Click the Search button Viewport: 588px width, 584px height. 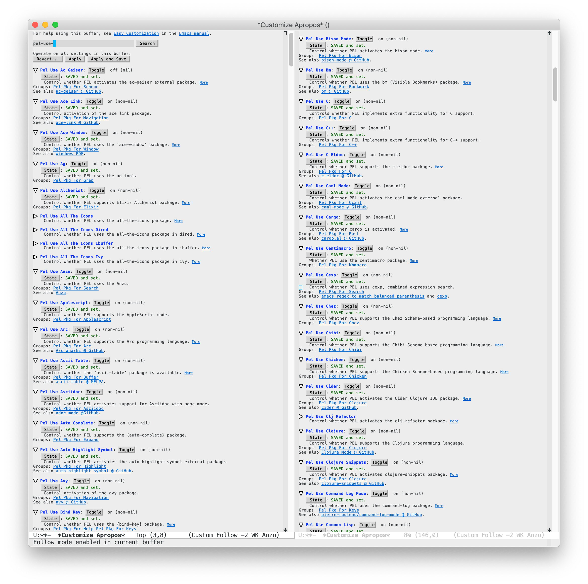(147, 43)
